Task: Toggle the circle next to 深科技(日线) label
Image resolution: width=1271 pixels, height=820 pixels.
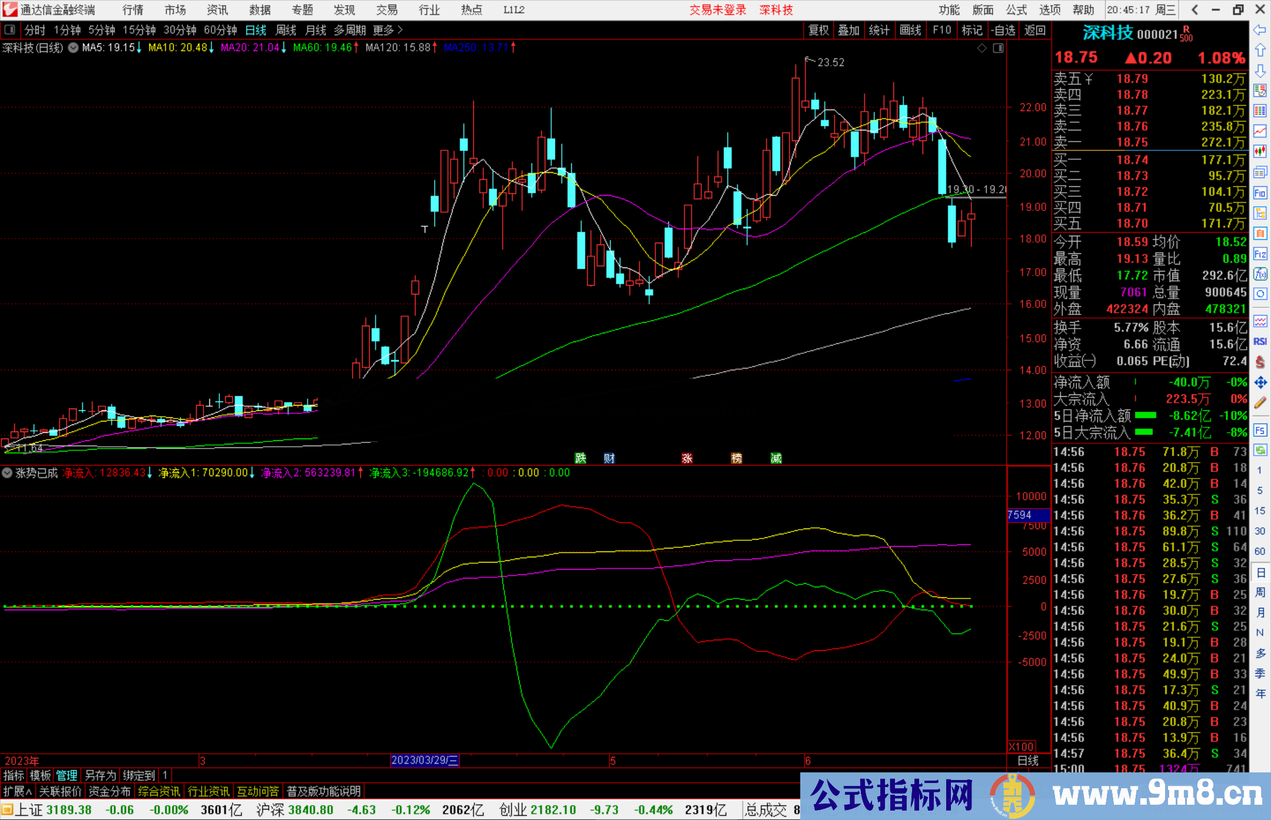Action: coord(73,48)
